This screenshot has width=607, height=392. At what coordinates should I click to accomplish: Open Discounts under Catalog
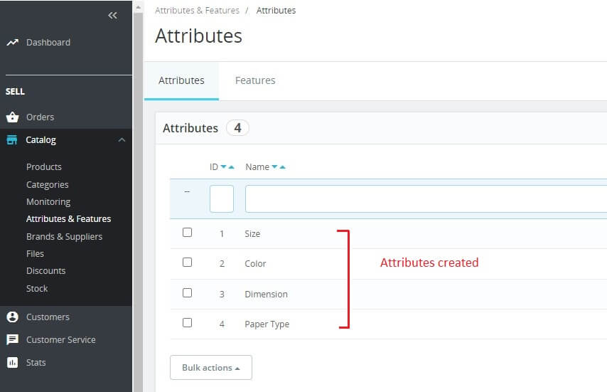coord(45,271)
